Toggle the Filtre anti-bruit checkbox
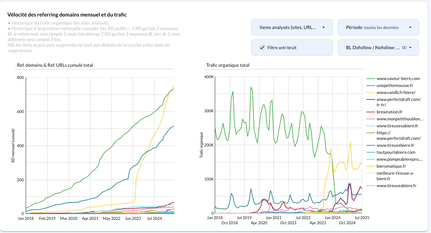431x233 pixels. click(x=262, y=48)
